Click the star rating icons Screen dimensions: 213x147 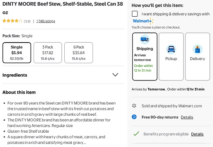pyautogui.click(x=12, y=21)
